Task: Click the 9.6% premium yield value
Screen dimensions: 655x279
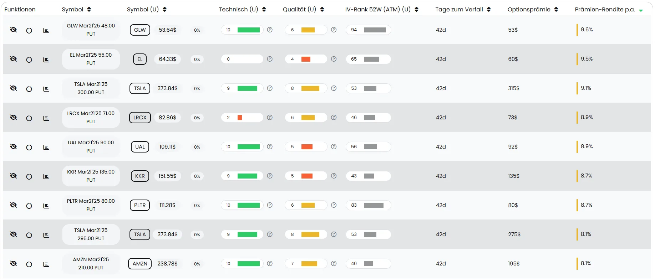Action: coord(587,30)
